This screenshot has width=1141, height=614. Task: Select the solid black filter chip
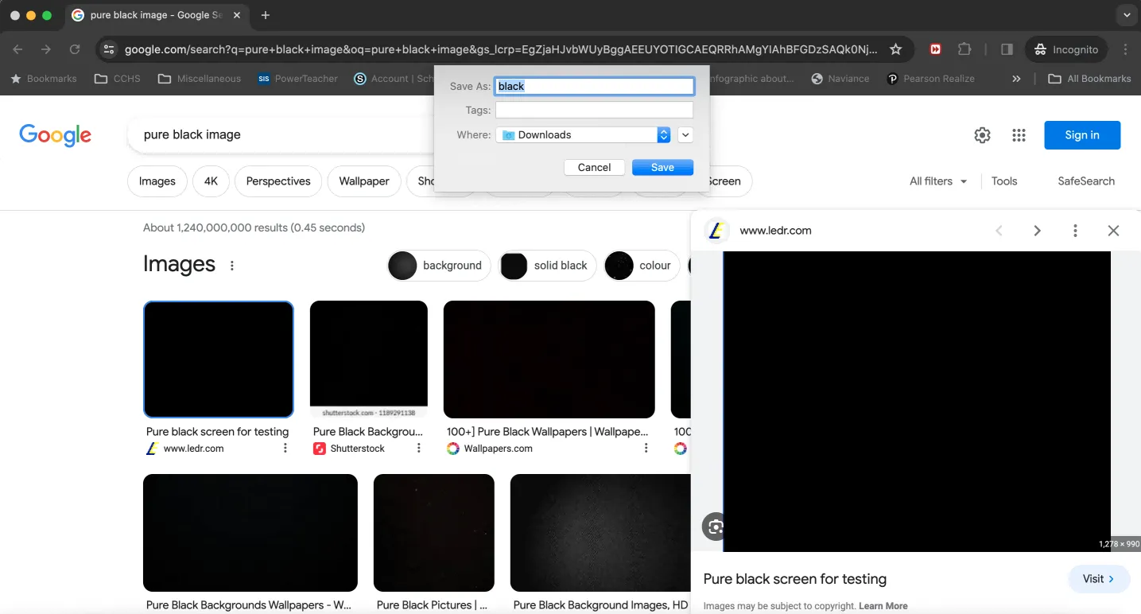pos(547,266)
